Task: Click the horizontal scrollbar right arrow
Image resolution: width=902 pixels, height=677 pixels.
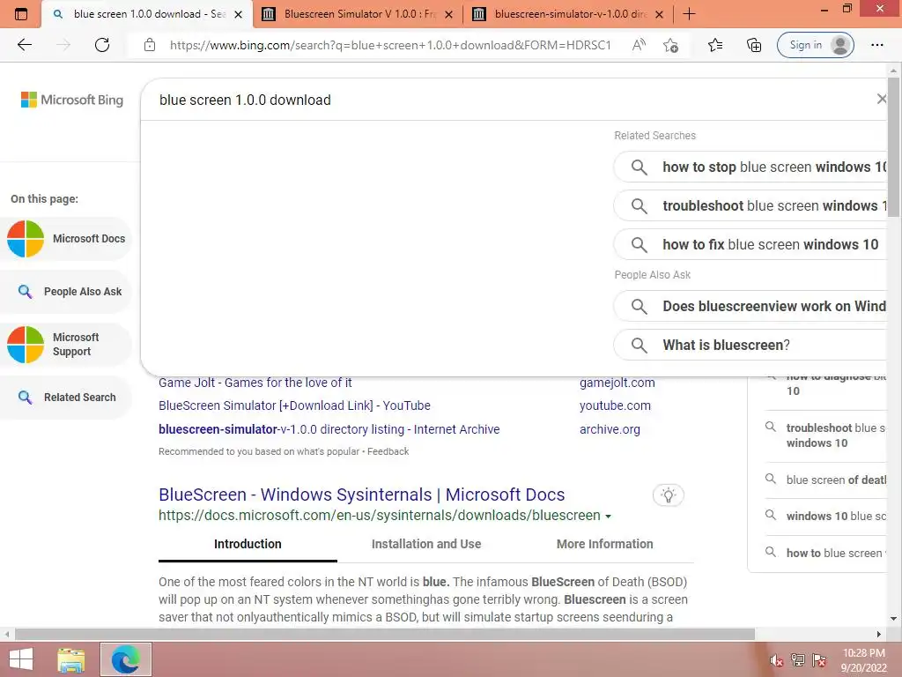Action: tap(878, 634)
